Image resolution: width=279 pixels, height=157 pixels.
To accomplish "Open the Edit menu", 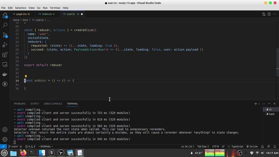I will [10, 8].
